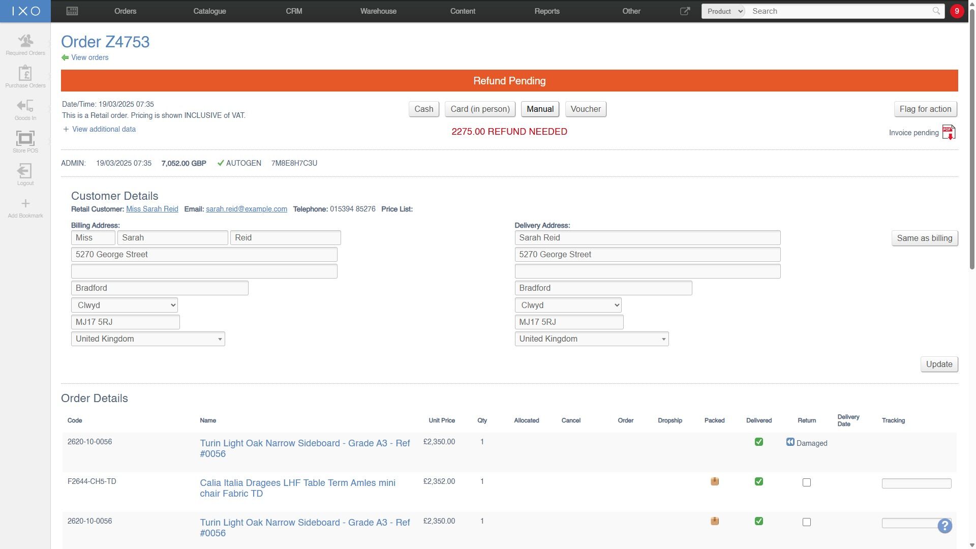Open external link icon in navbar

pyautogui.click(x=685, y=11)
